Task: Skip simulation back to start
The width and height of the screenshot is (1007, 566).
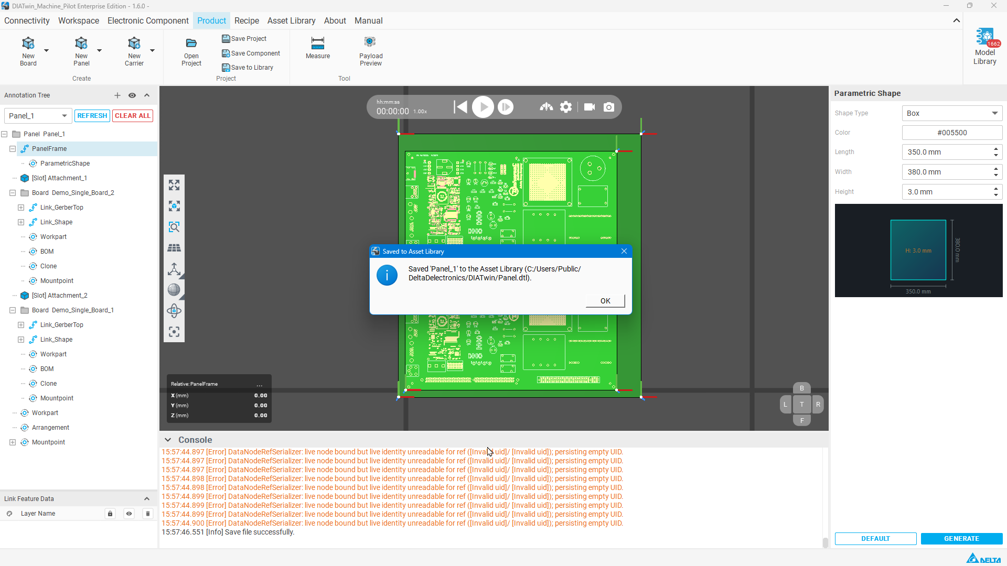Action: point(460,107)
